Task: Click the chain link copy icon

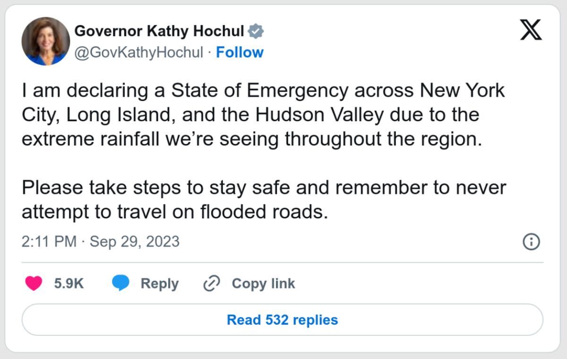Action: [x=211, y=284]
